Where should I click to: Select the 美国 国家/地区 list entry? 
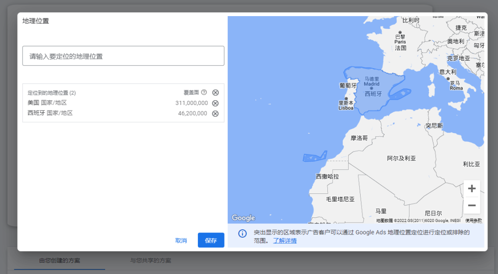pos(46,103)
